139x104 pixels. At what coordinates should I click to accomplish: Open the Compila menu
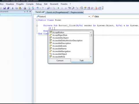click(x=30, y=4)
